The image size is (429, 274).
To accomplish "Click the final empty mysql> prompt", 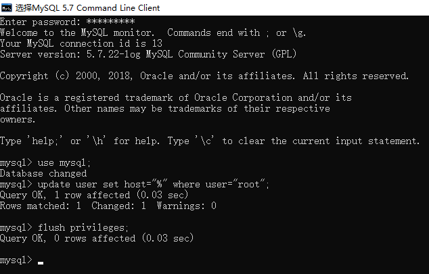I will [x=16, y=260].
